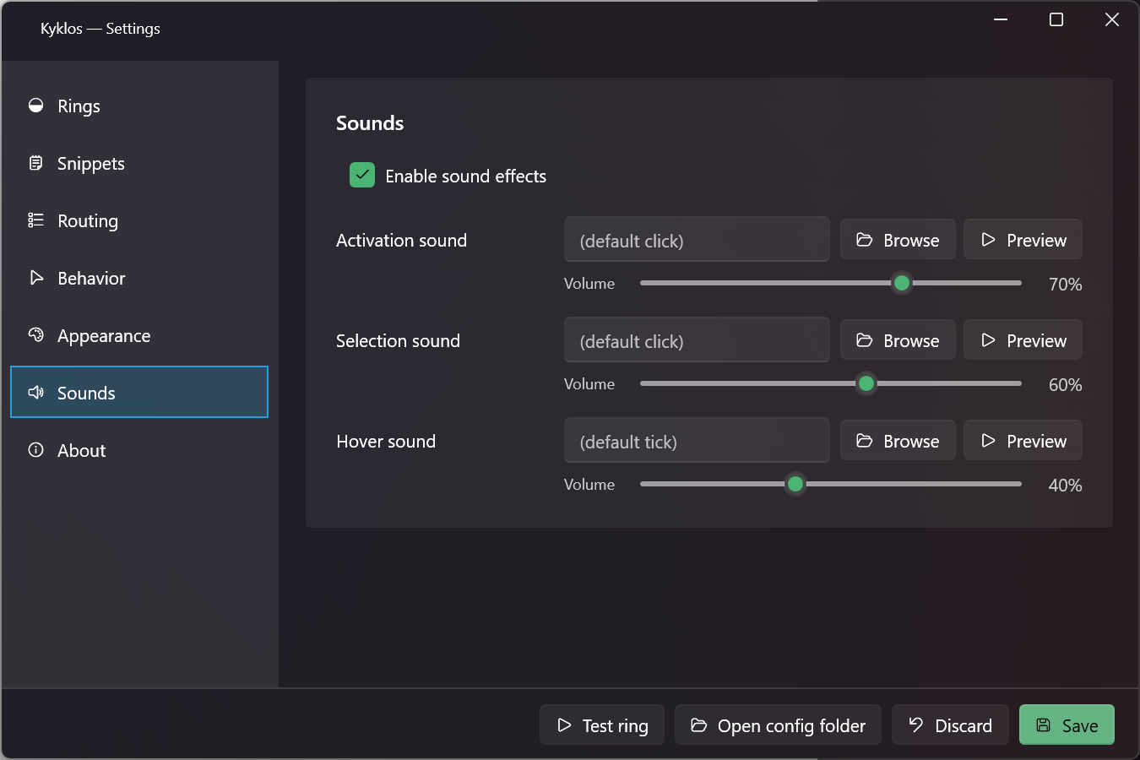1140x760 pixels.
Task: Go to the Routing section
Action: [x=139, y=220]
